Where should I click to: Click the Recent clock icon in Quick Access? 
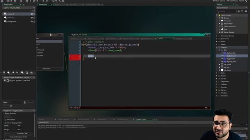click(222, 18)
